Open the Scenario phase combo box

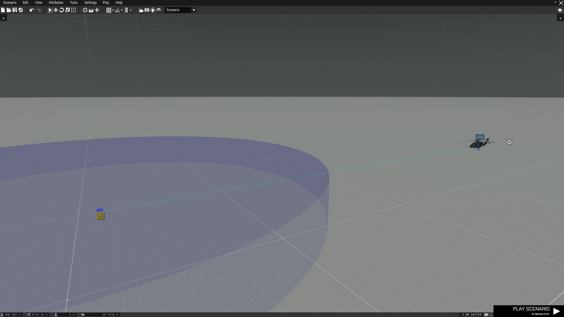coord(180,10)
